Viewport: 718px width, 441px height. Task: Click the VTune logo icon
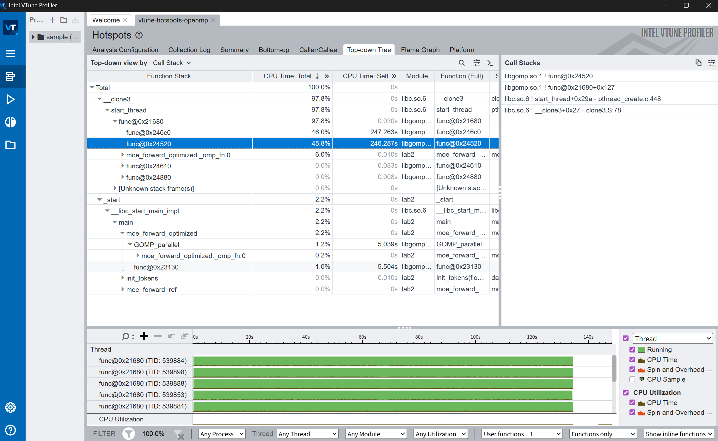tap(10, 28)
